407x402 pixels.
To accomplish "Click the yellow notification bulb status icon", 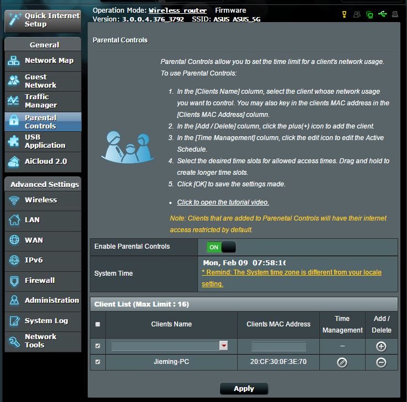I will point(344,14).
